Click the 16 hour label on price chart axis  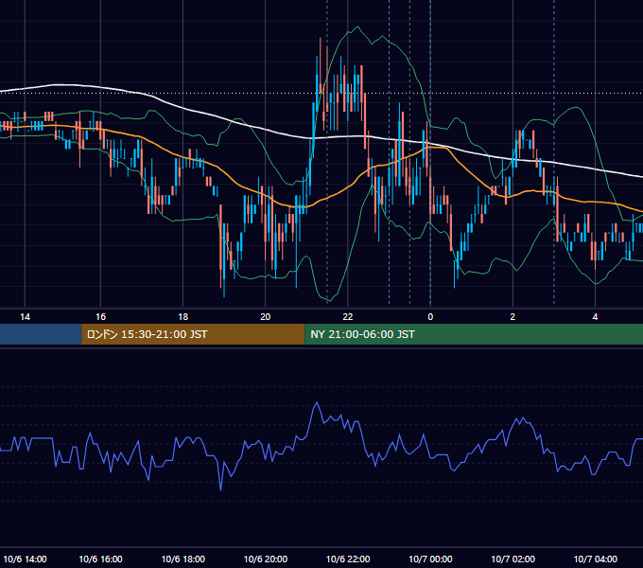coord(100,317)
